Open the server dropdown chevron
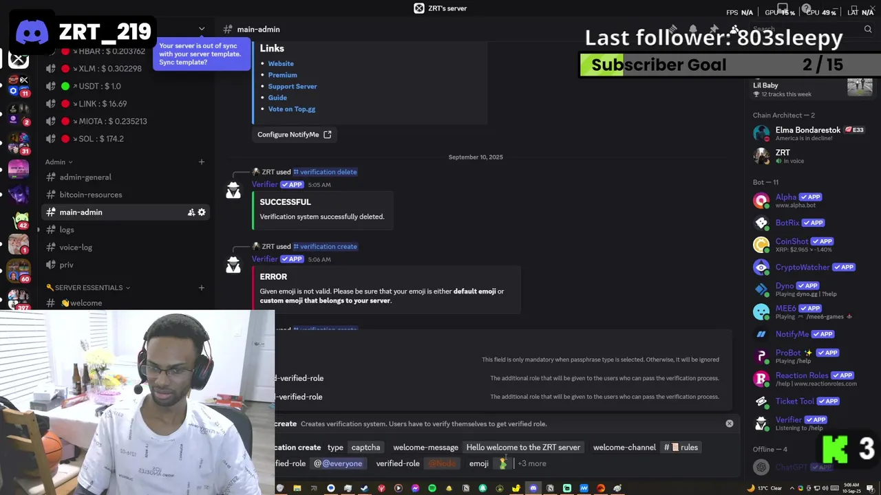This screenshot has height=495, width=881. point(202,29)
